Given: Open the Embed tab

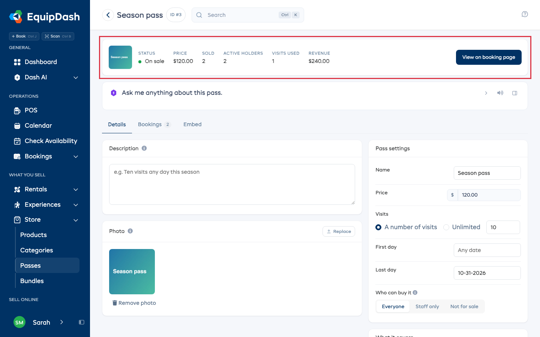Looking at the screenshot, I should [192, 124].
